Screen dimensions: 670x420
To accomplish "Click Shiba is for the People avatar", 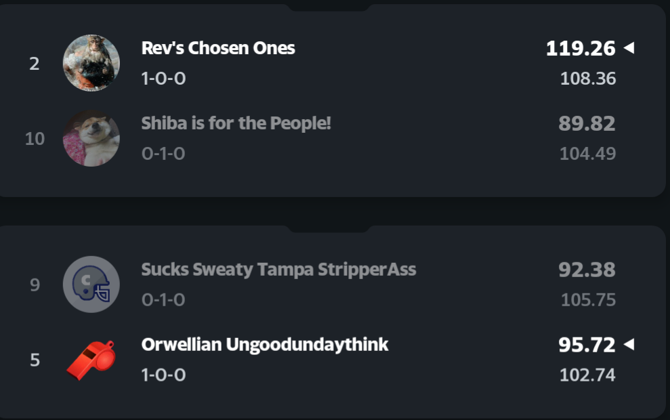I will (x=91, y=138).
